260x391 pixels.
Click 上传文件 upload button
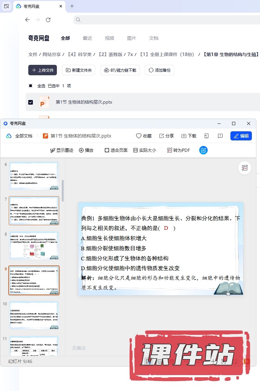pos(43,70)
